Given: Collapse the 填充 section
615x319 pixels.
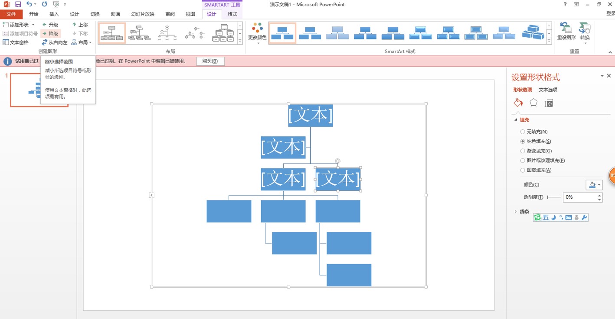Looking at the screenshot, I should coord(516,120).
